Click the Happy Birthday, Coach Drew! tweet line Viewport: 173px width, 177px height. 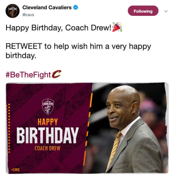click(x=58, y=28)
